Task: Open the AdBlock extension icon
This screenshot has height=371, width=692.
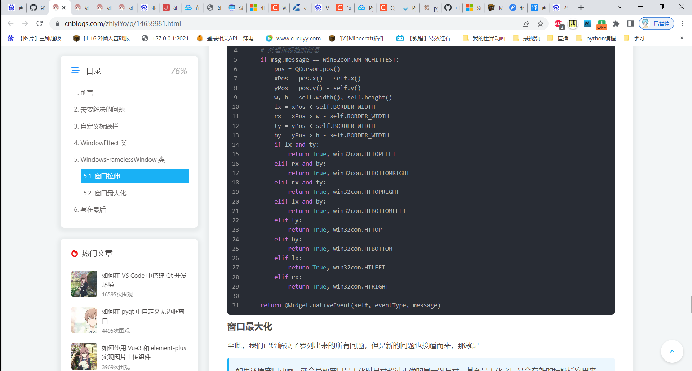Action: click(559, 24)
